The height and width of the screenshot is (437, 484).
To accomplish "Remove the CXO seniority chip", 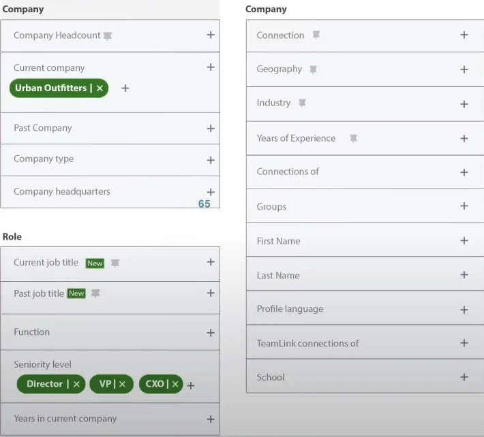I will tap(175, 384).
